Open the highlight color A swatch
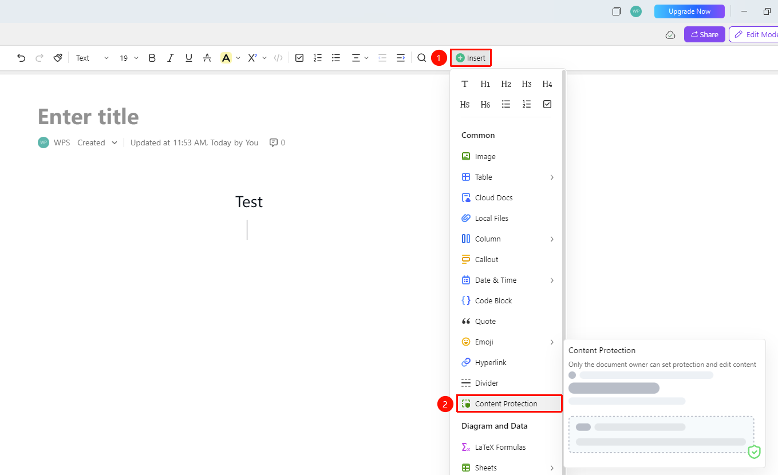Image resolution: width=778 pixels, height=475 pixels. (x=226, y=58)
